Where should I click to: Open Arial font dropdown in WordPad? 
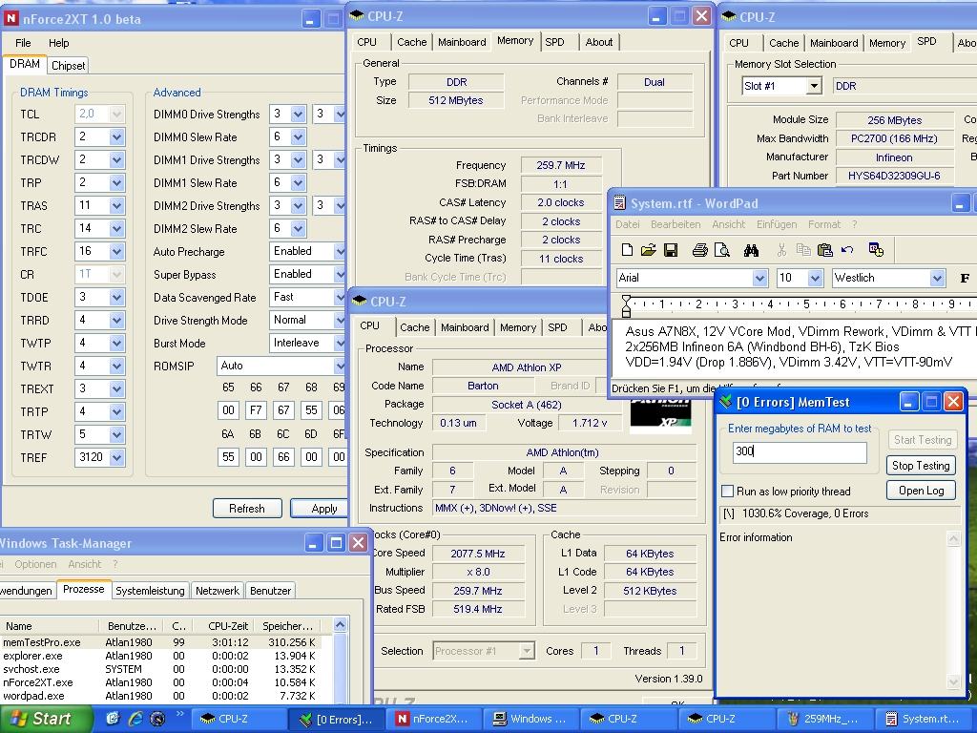pos(759,278)
